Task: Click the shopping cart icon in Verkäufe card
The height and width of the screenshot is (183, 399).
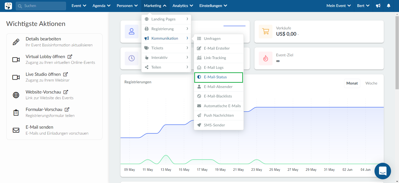Action: [x=265, y=31]
